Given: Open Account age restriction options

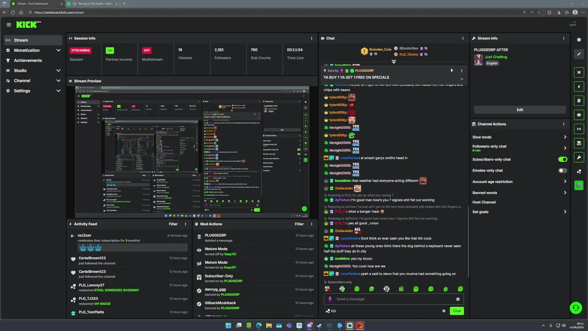Looking at the screenshot, I should click(x=520, y=182).
